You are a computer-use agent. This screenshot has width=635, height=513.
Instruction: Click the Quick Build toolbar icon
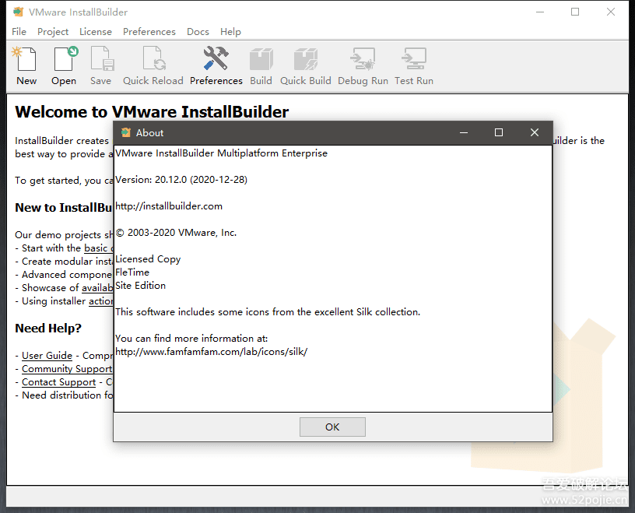[305, 65]
